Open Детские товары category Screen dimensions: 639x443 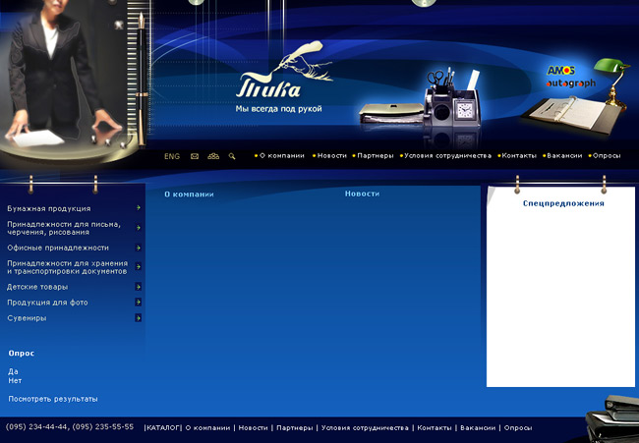37,287
